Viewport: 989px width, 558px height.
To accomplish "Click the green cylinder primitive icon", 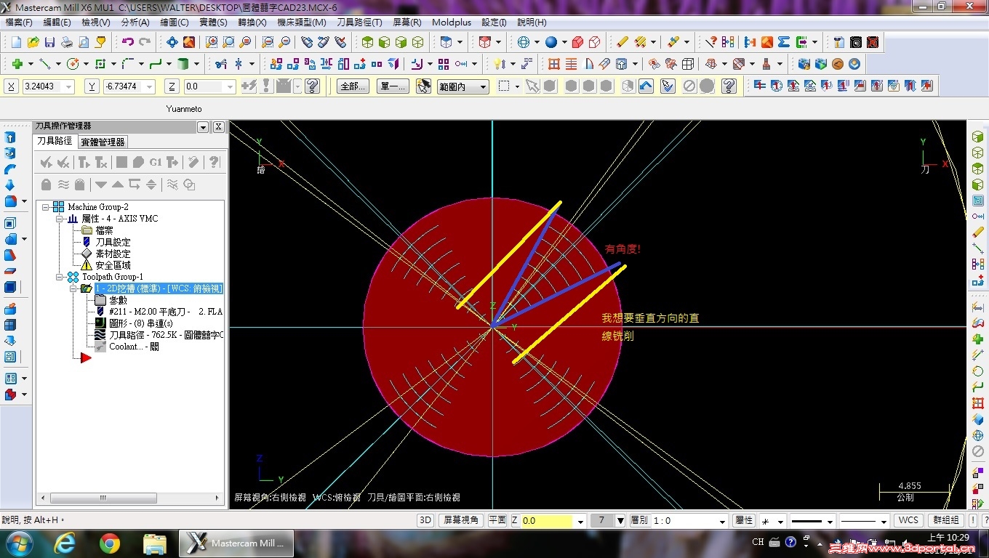I will (183, 64).
